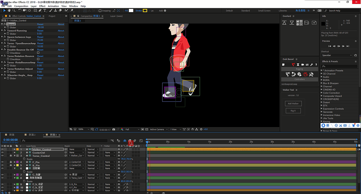The height and width of the screenshot is (194, 361).
Task: Click the timeline current time 0:00:00:00
Action: coord(11,140)
